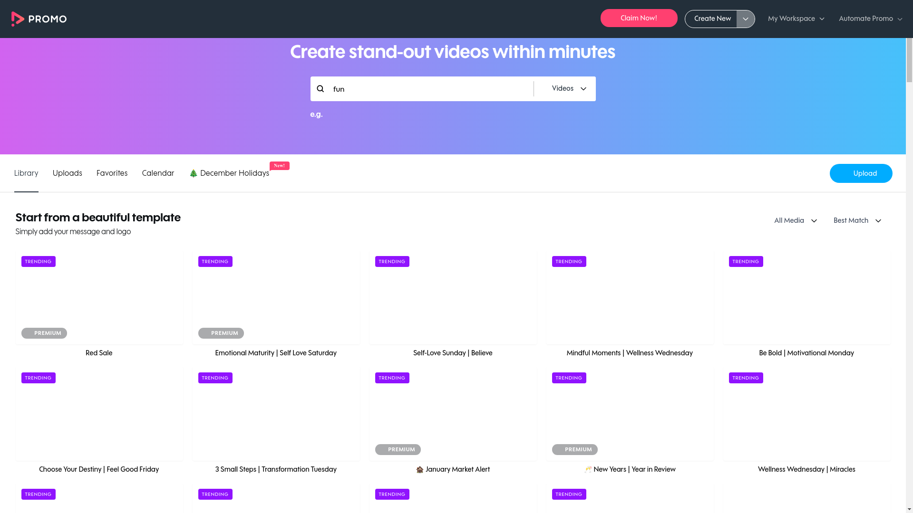Expand the Automate Promo menu

pos(870,19)
